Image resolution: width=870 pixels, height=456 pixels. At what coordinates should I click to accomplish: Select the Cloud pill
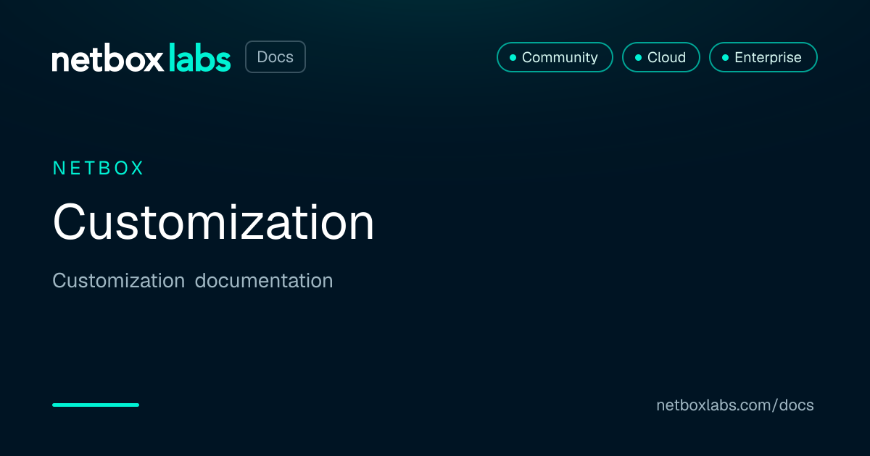[x=661, y=57]
